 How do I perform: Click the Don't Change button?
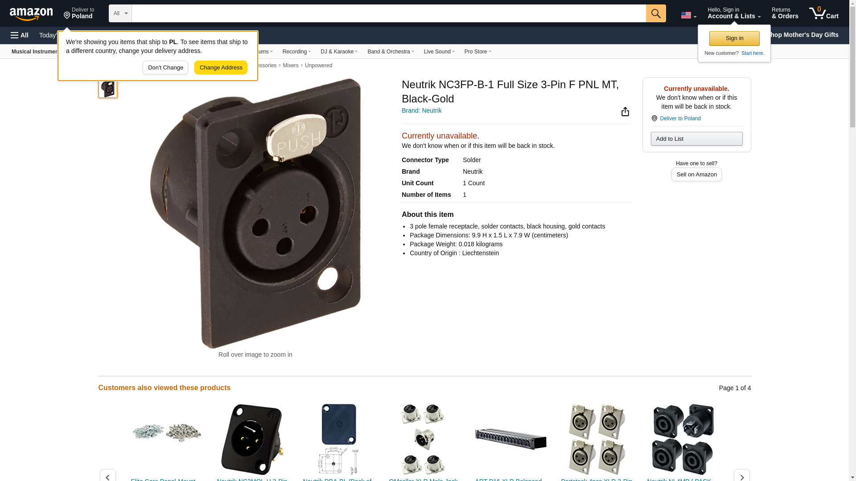[165, 68]
